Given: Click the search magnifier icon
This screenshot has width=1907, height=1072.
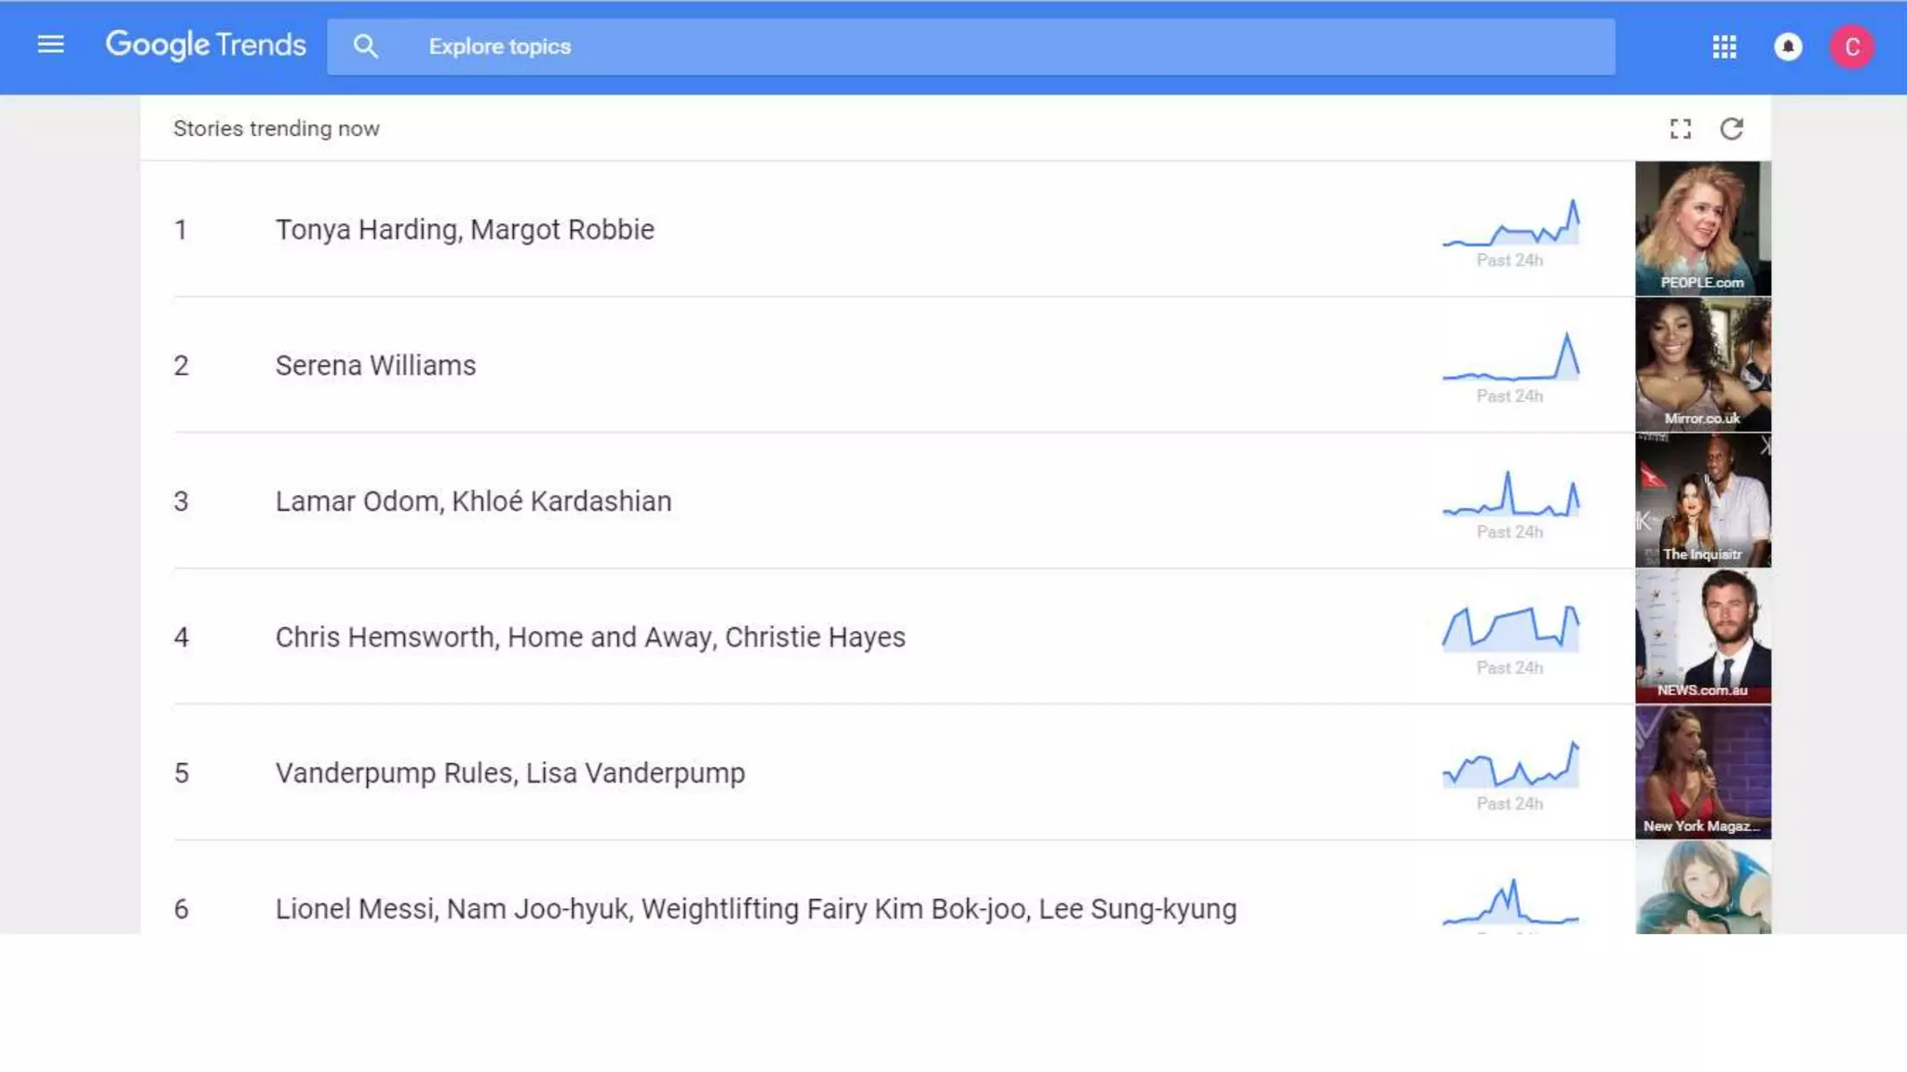Looking at the screenshot, I should [x=365, y=47].
